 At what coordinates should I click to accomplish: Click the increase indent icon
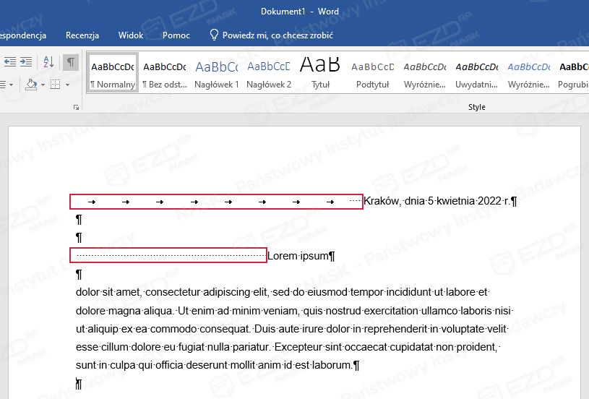[25, 62]
